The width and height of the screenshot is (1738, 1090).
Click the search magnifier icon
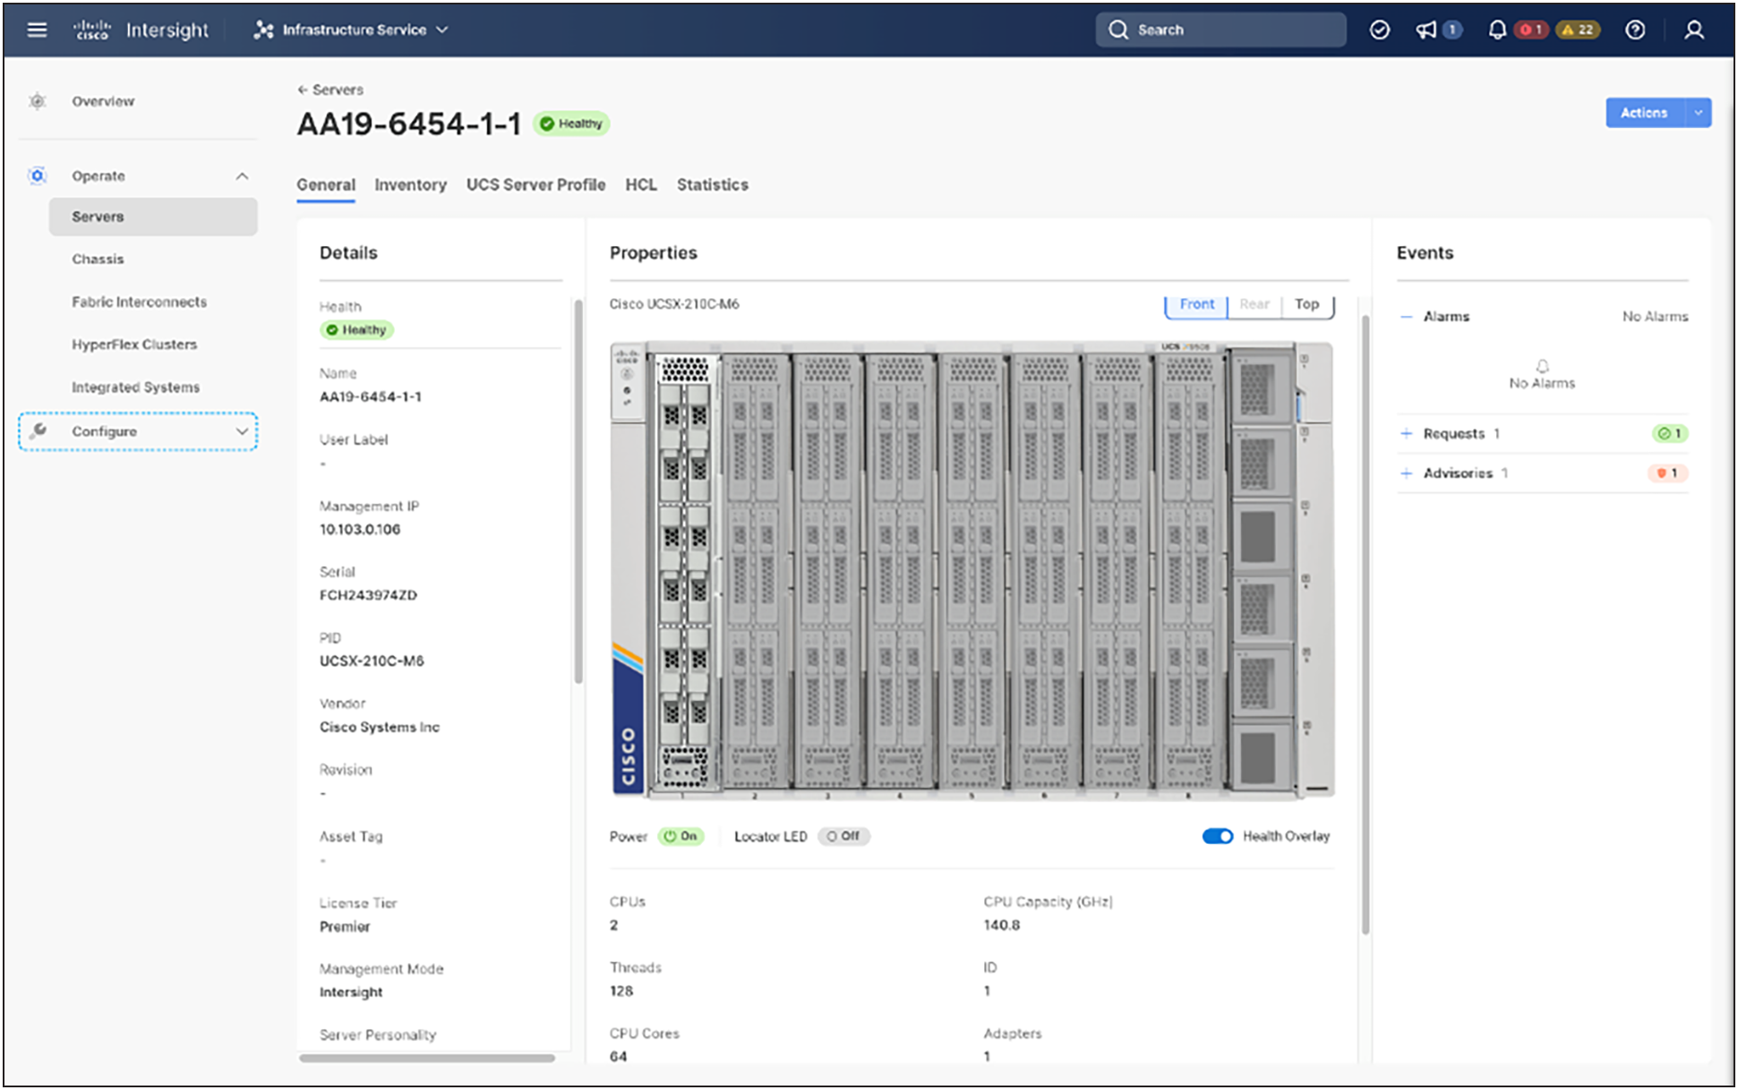click(1117, 30)
